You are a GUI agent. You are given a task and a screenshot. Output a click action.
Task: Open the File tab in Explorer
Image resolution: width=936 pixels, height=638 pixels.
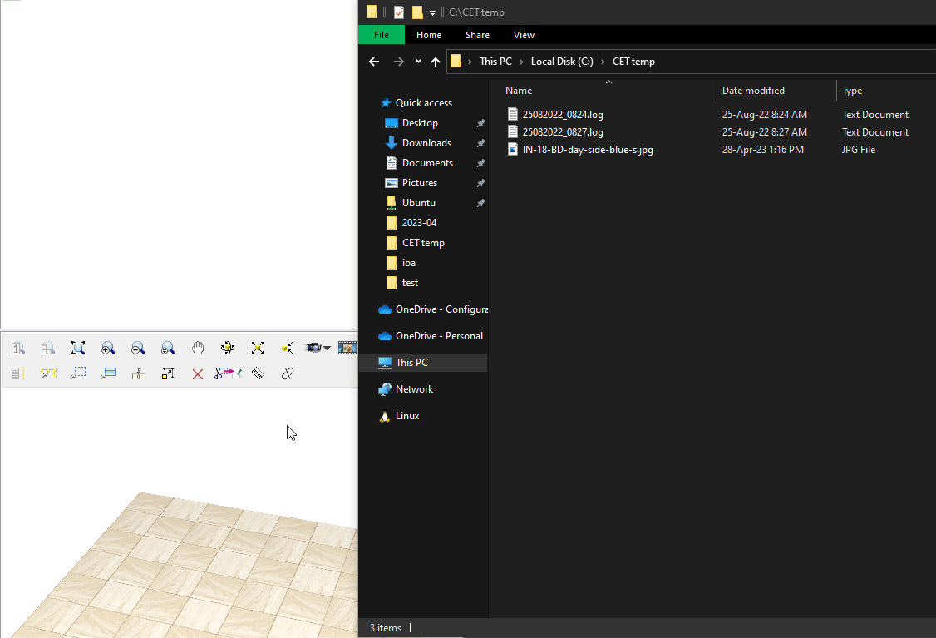[x=382, y=35]
